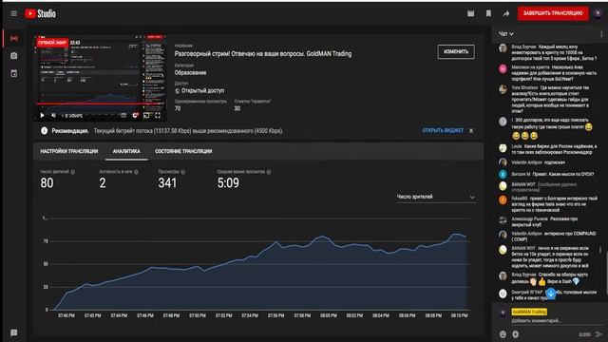
Task: Click the chat activity value 2
Action: [103, 182]
